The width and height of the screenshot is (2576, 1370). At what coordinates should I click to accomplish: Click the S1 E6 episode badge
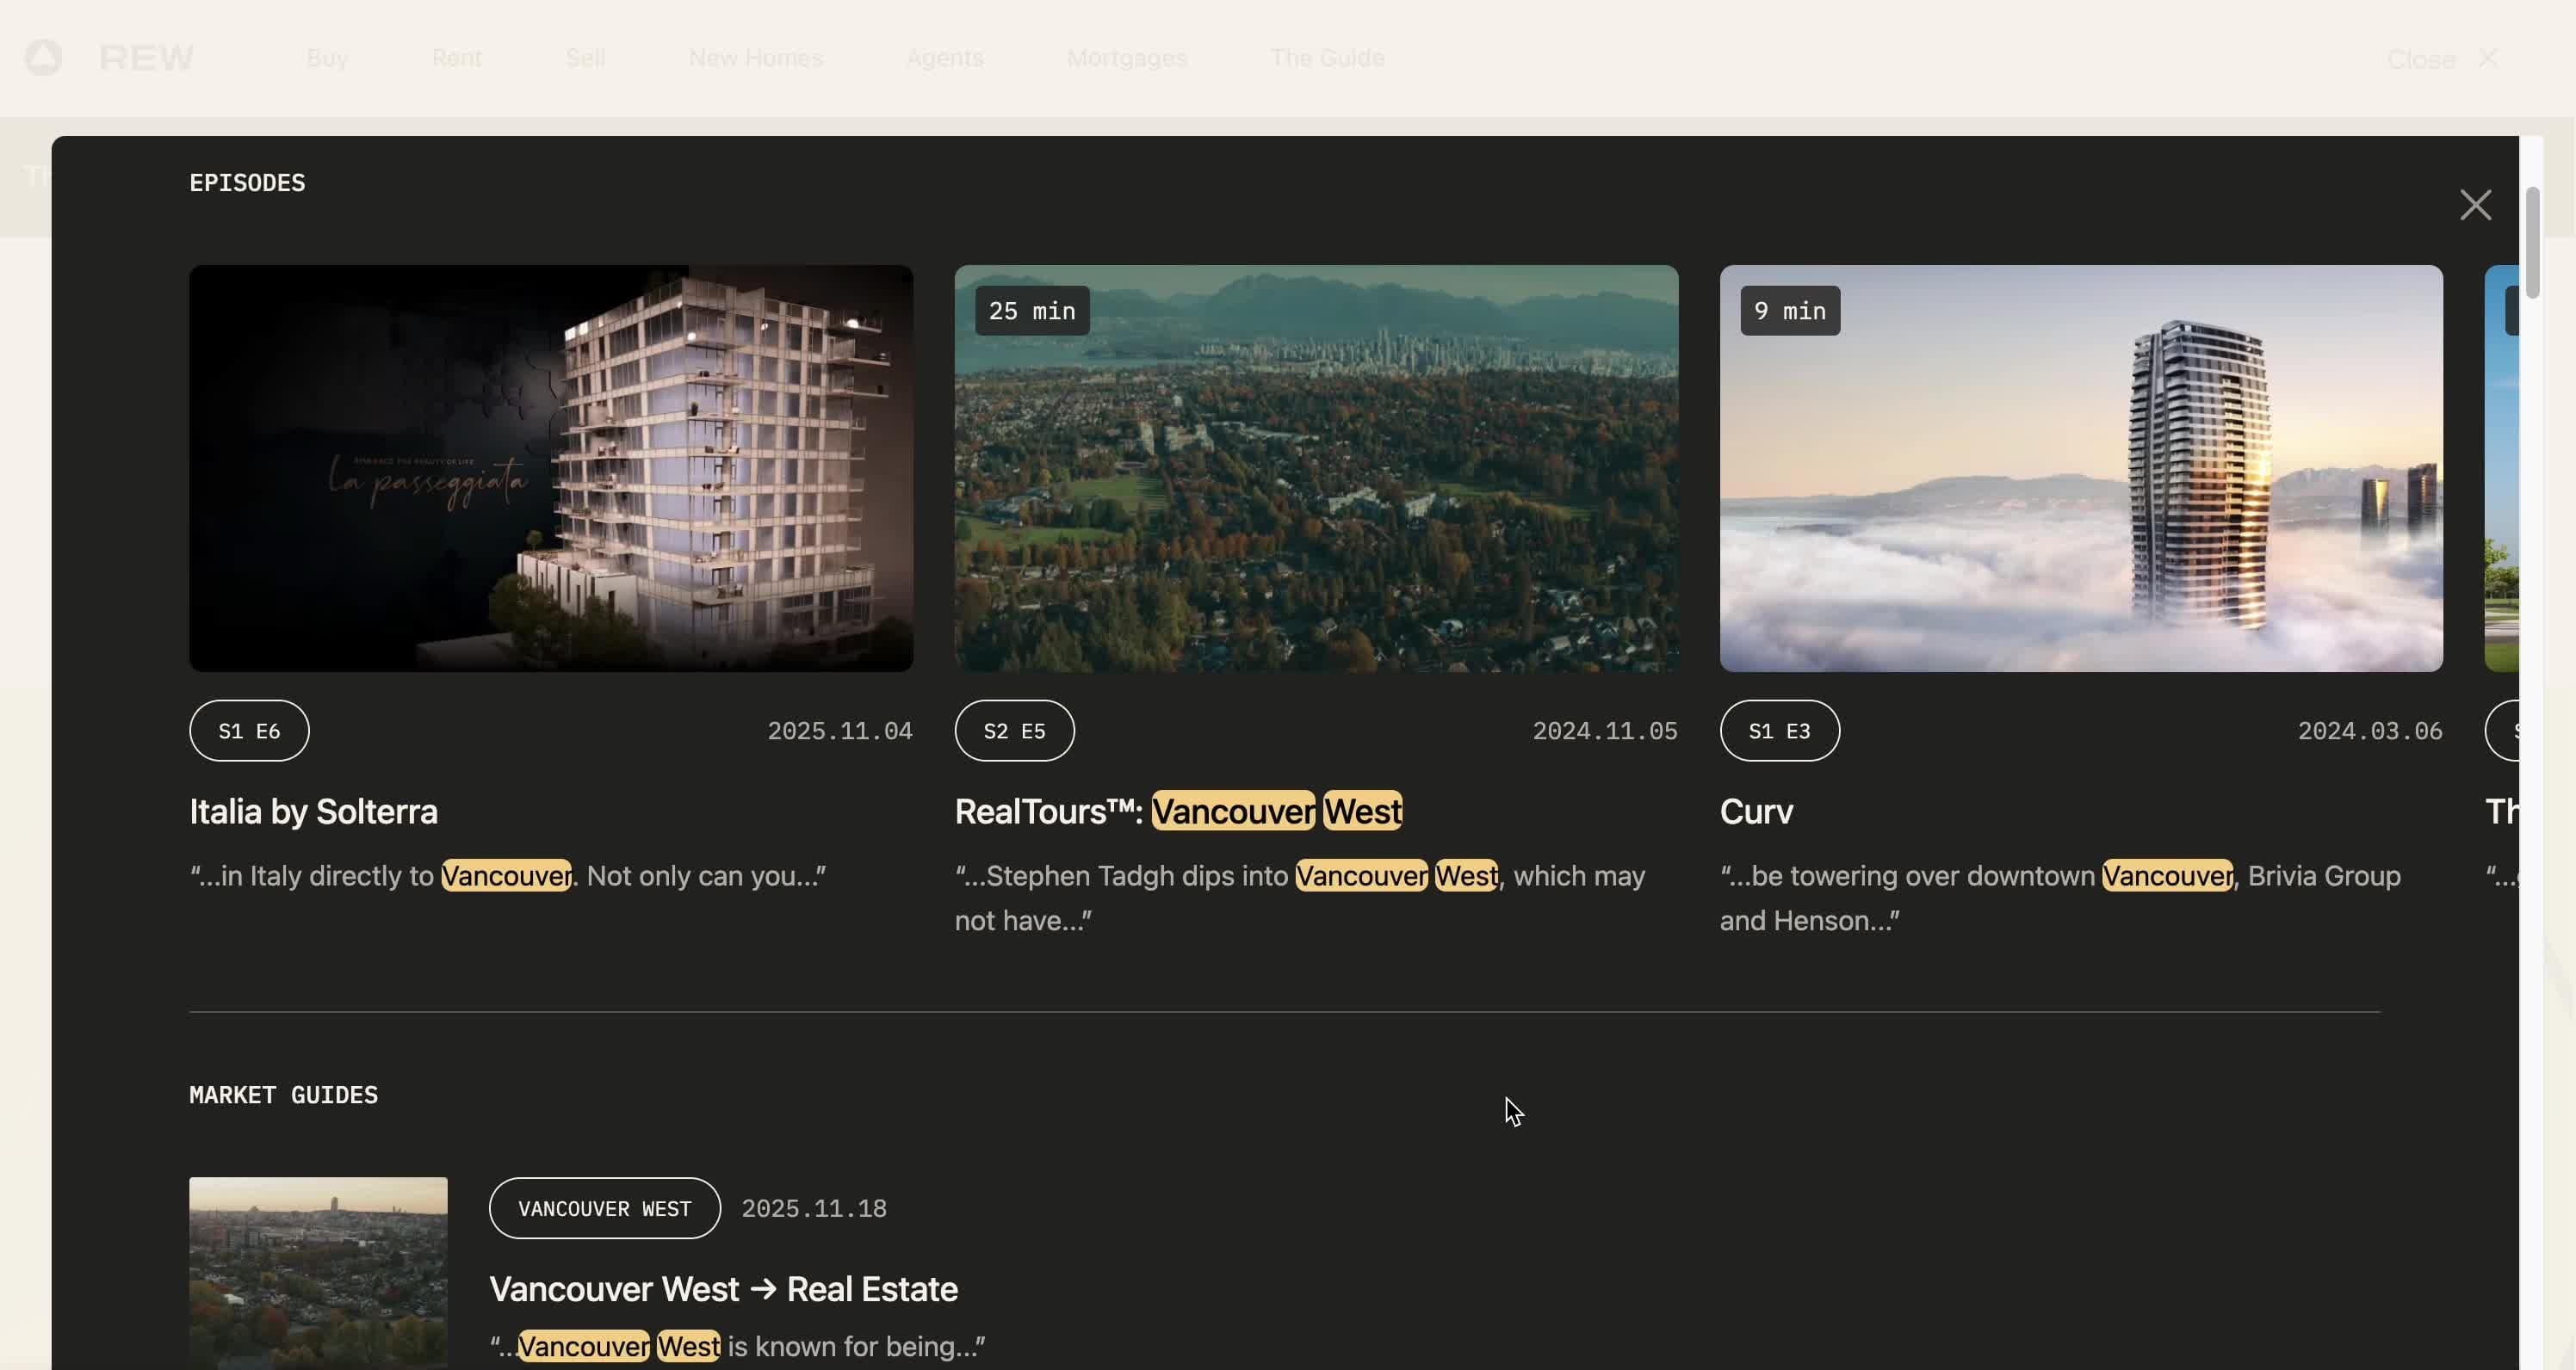point(249,731)
